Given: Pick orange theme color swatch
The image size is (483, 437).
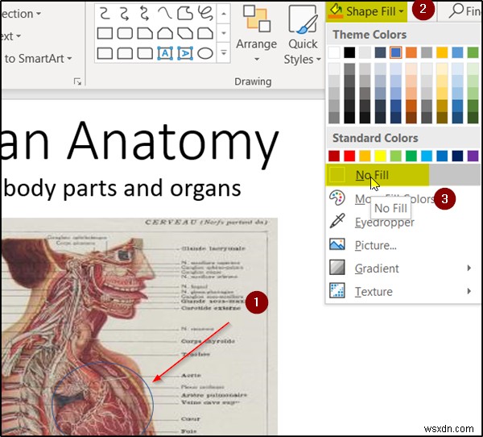Looking at the screenshot, I should [411, 52].
